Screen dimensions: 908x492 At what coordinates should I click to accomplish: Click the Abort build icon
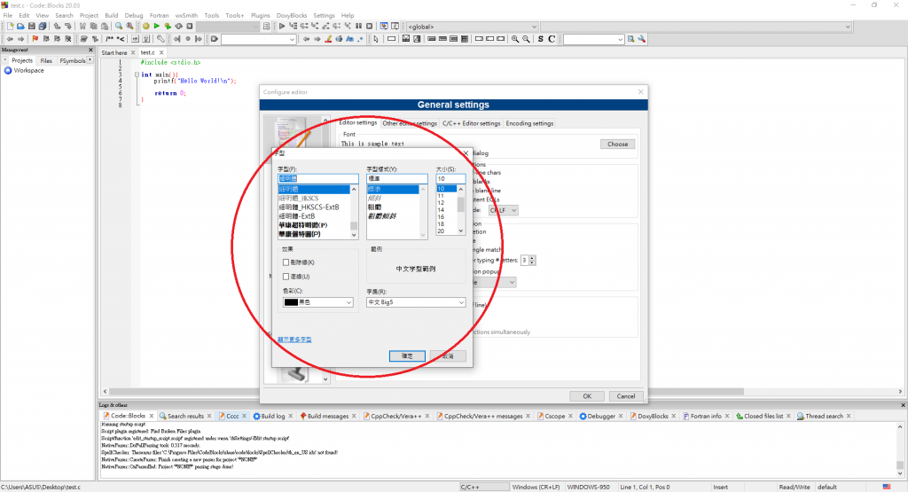(x=190, y=26)
